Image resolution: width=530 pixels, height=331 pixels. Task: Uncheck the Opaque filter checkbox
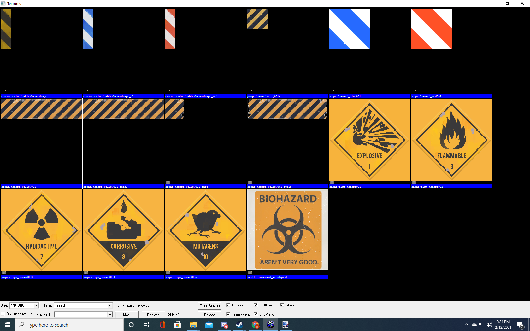[x=228, y=305]
